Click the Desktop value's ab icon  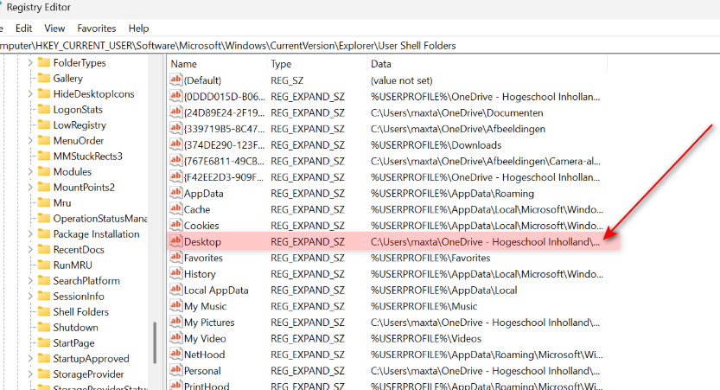[x=175, y=241]
